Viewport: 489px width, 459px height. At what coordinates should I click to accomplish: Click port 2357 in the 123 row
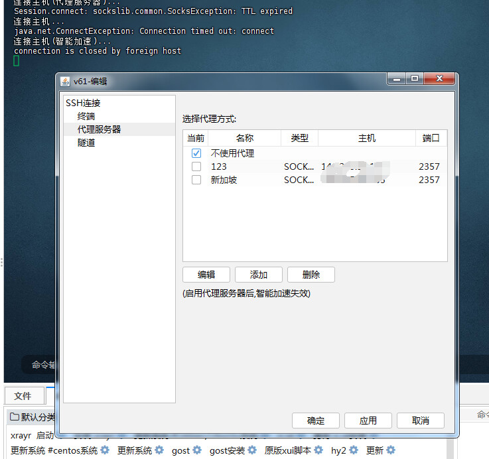(429, 166)
